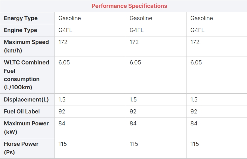This screenshot has width=247, height=159.
Task: Click the 6.05 value in the middle column
Action: [x=135, y=63]
